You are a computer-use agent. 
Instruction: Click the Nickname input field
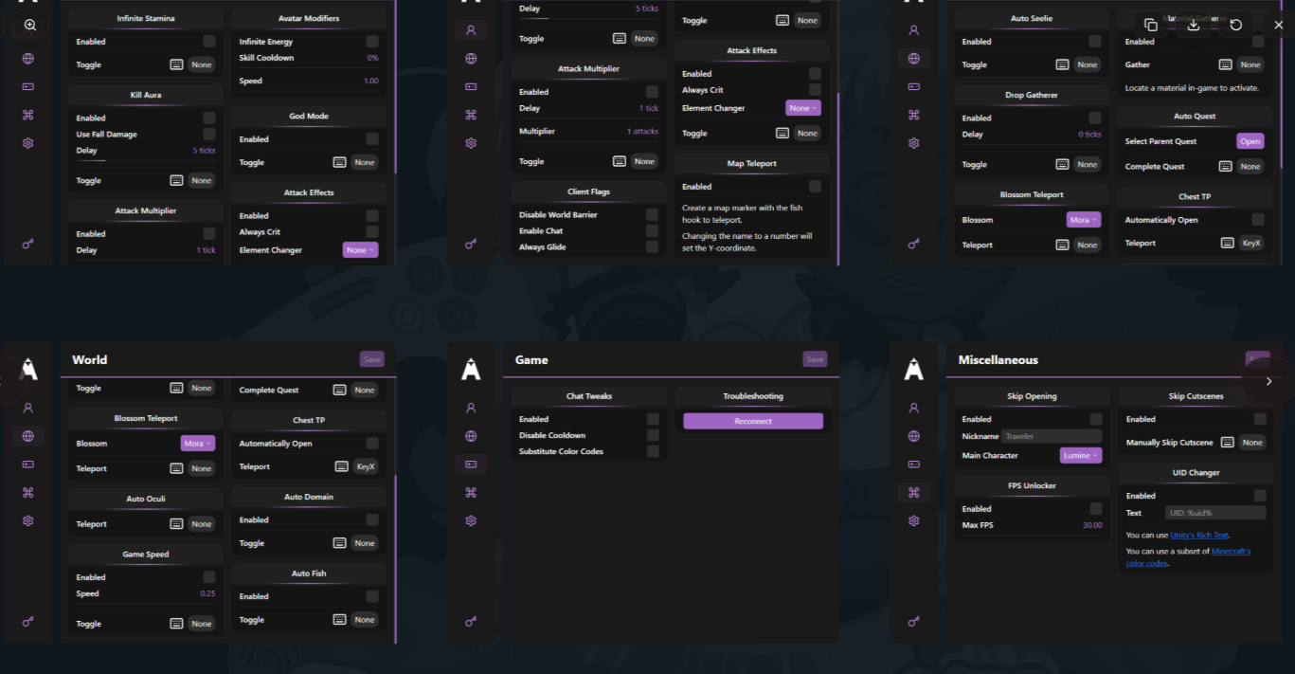pos(1052,437)
